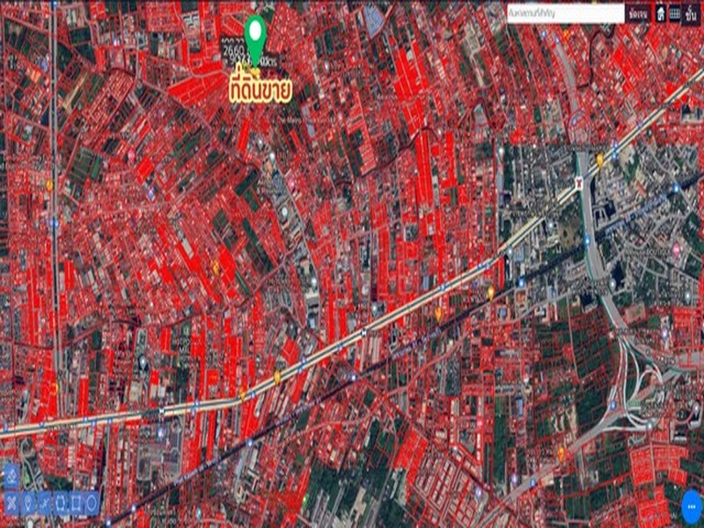Select the polygon drawing tool
The image size is (704, 528).
(60, 503)
